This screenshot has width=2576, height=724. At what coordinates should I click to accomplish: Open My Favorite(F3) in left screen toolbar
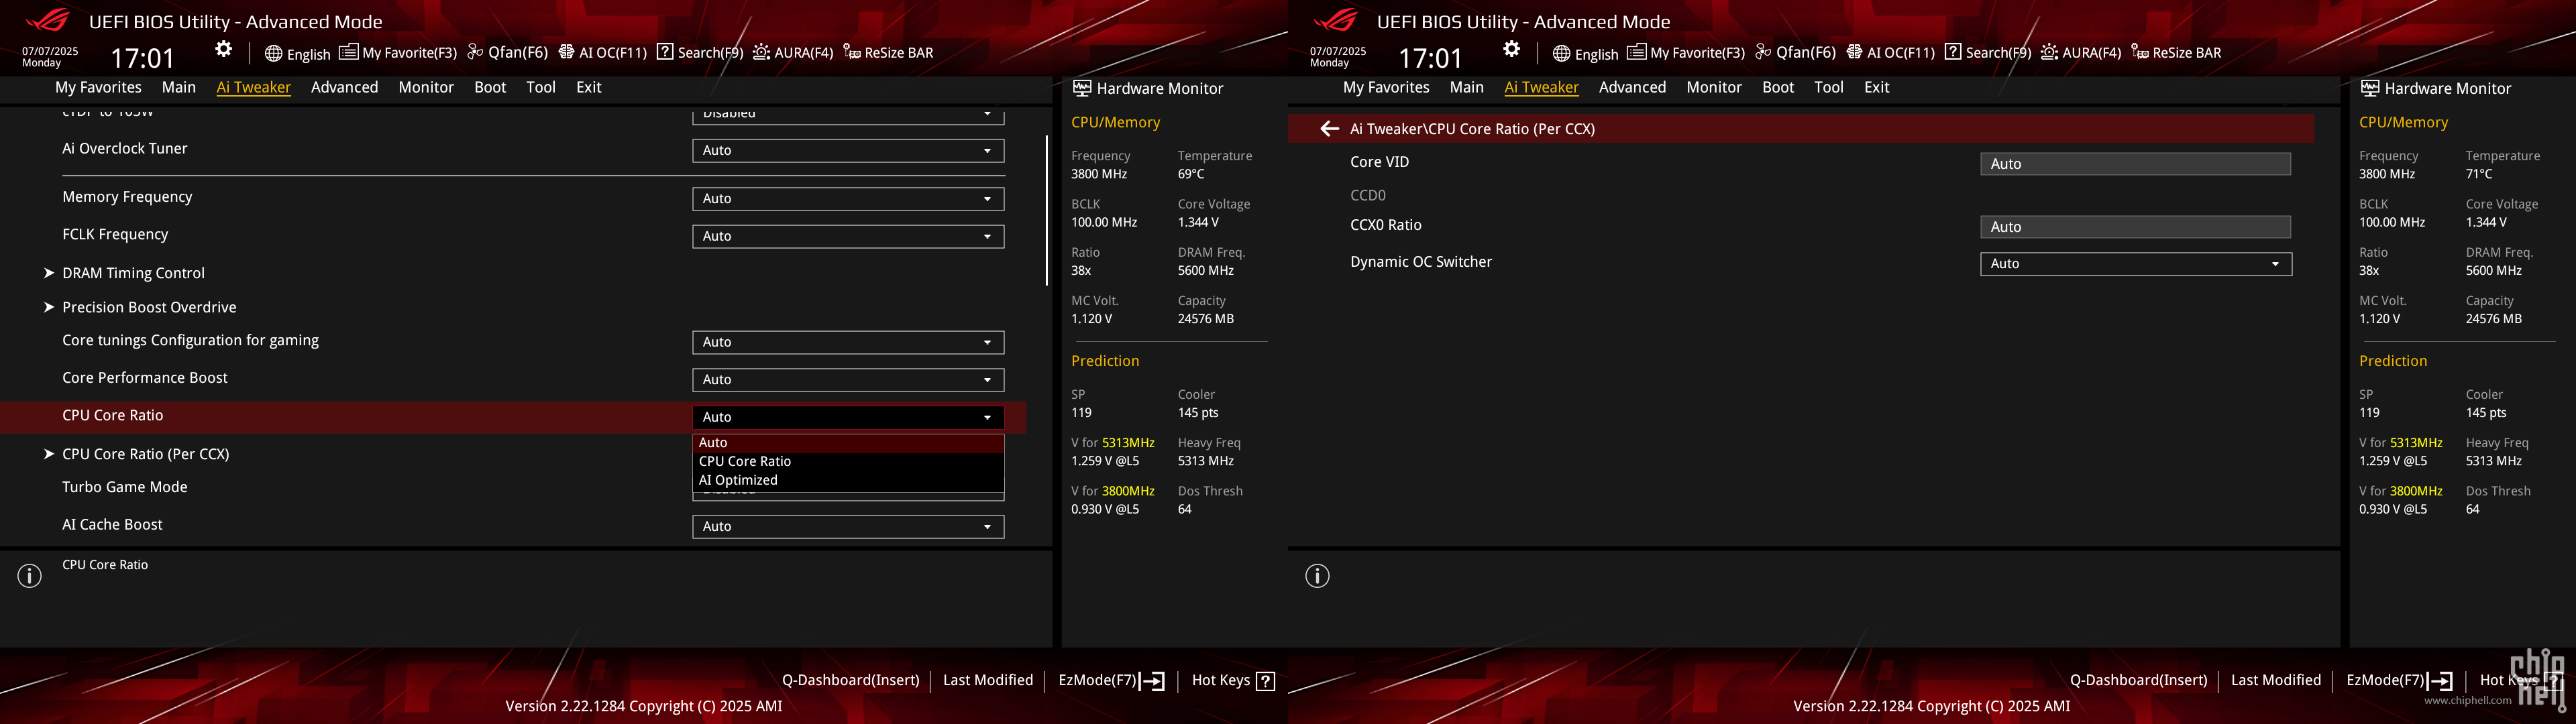pyautogui.click(x=398, y=53)
